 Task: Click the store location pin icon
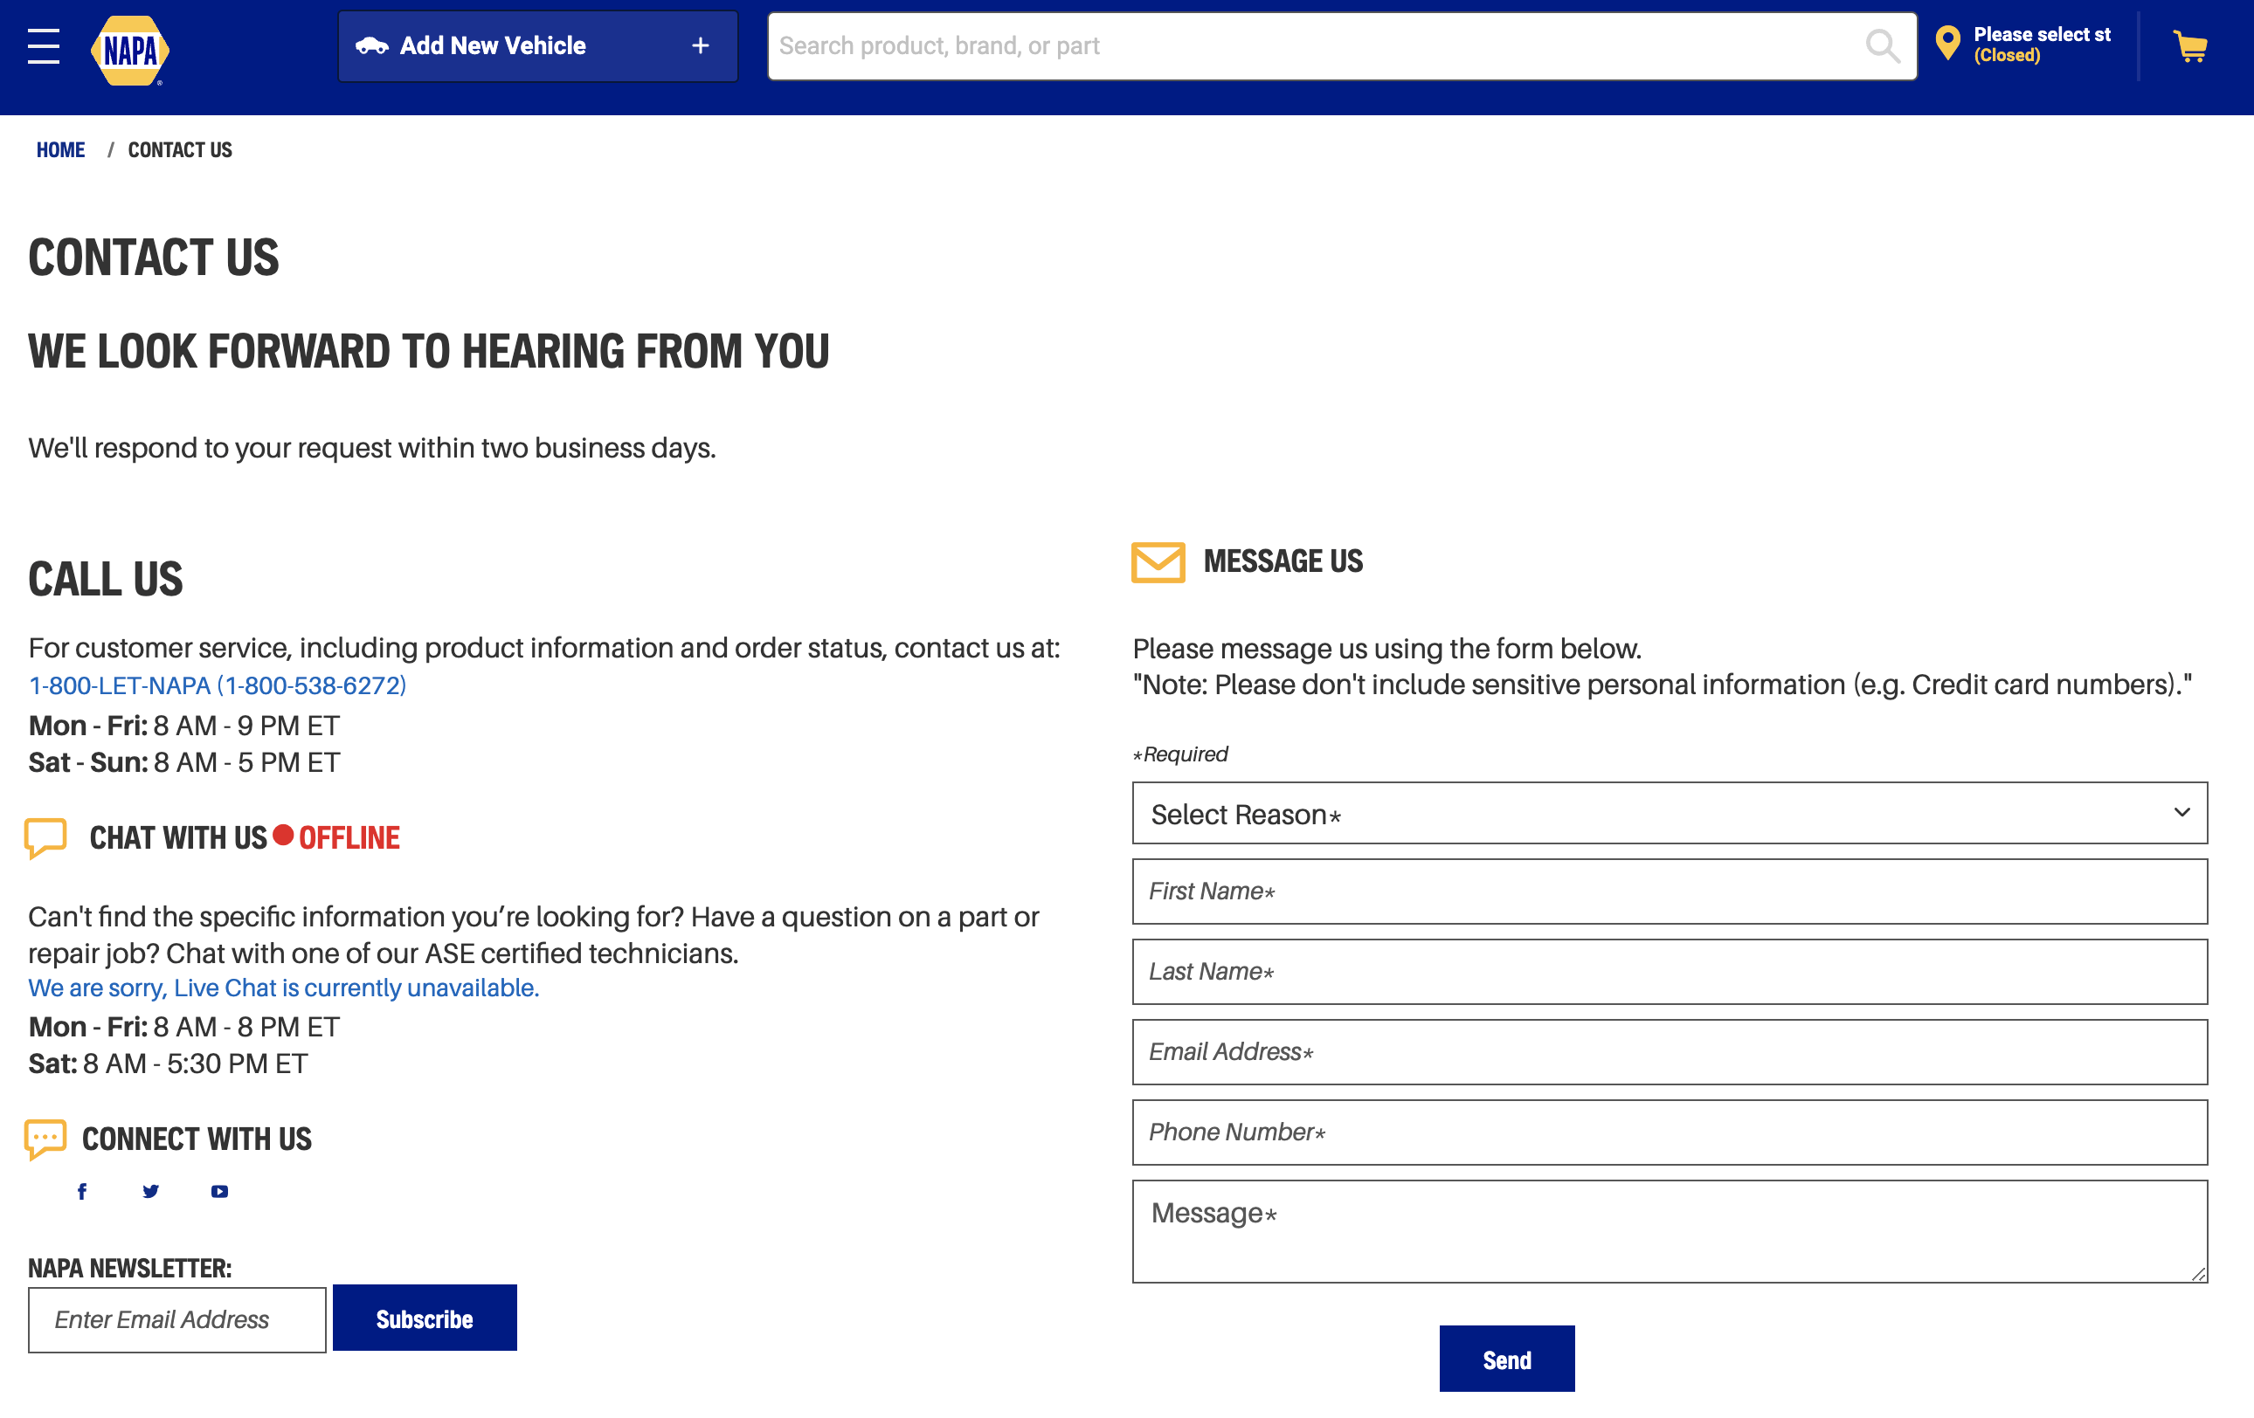pyautogui.click(x=1947, y=43)
